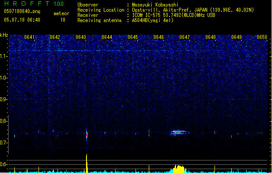Click the A504HB(yagi 4el) antenna text
The width and height of the screenshot is (272, 173).
(x=153, y=20)
